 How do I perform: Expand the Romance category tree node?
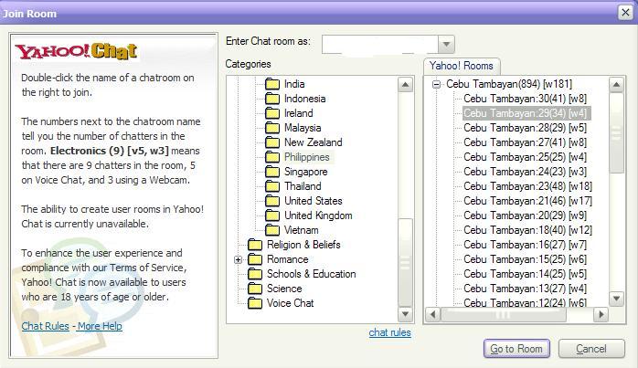239,259
